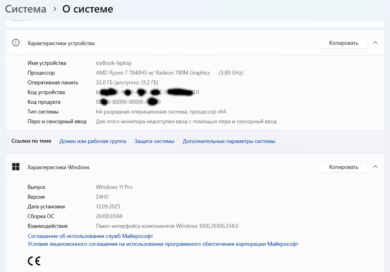Image resolution: width=390 pixels, height=272 pixels.
Task: Select processor value AMD Ryzen 7 7840HS
Action: (x=153, y=73)
